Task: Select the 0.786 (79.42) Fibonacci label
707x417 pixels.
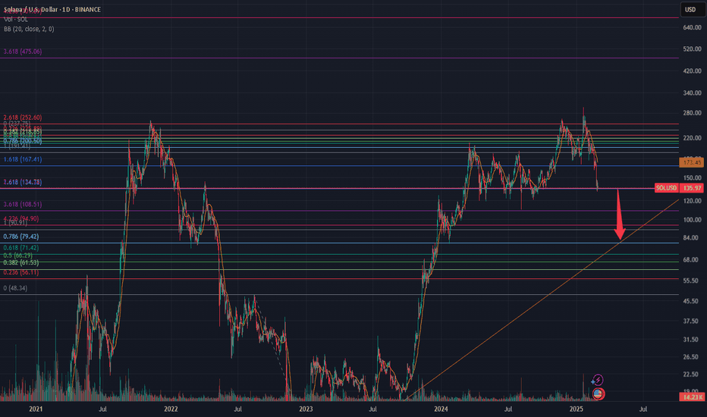Action: [21, 237]
